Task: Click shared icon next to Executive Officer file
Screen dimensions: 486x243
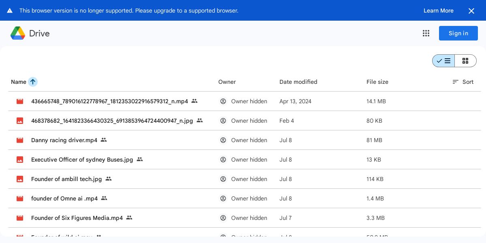Action: (140, 160)
